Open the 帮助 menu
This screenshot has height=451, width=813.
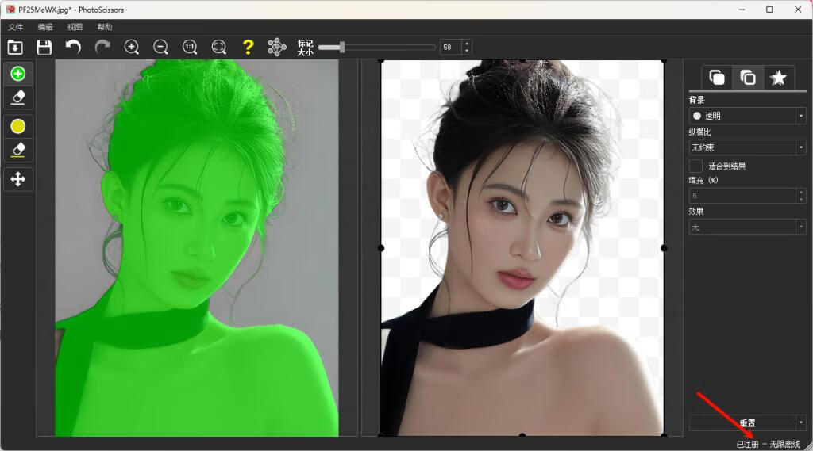(105, 27)
